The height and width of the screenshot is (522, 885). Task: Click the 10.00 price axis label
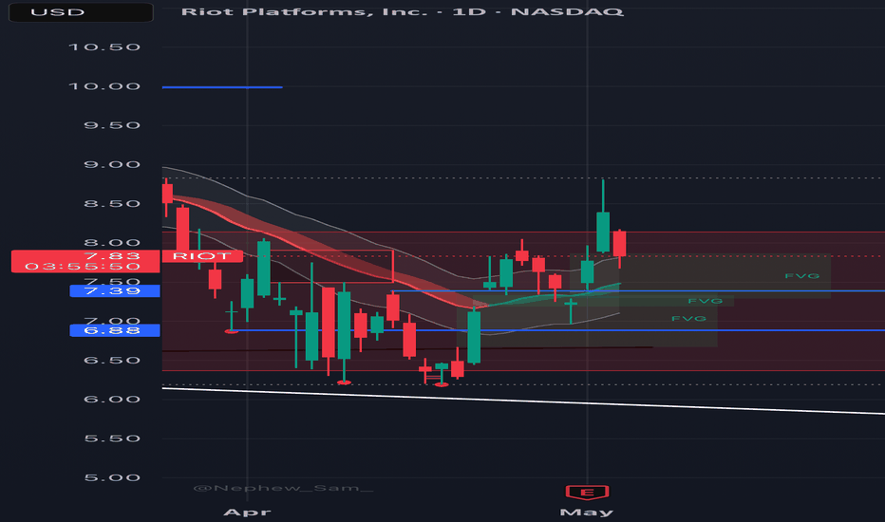(104, 86)
